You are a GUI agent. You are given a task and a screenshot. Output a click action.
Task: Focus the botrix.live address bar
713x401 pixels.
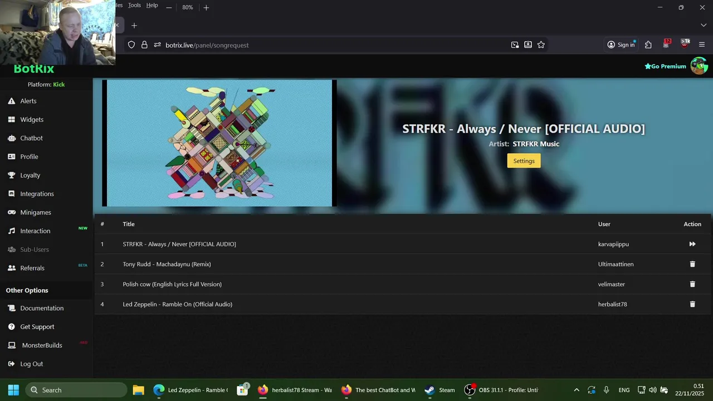334,45
